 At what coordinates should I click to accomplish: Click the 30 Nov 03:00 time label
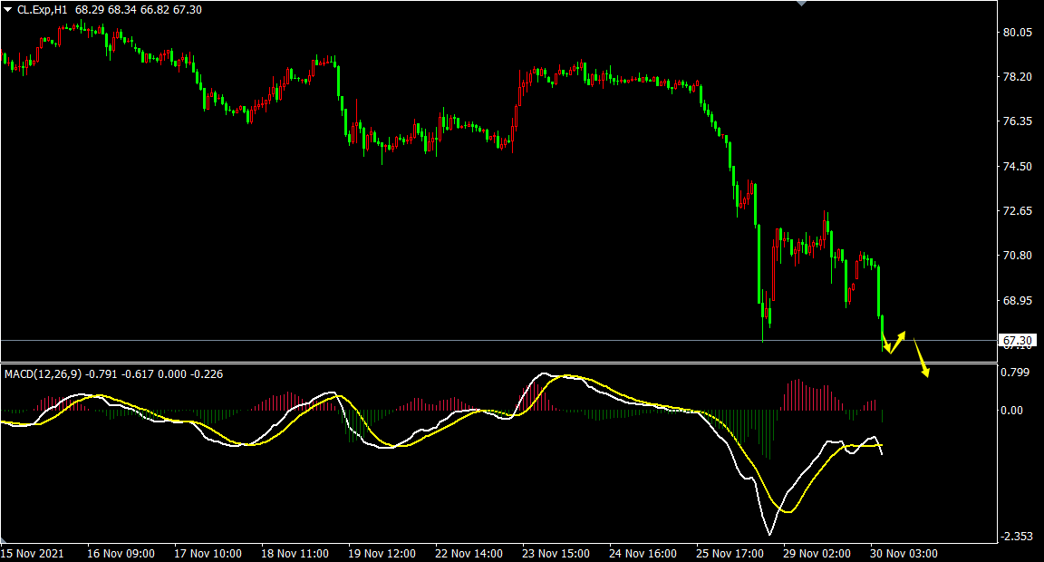(904, 553)
